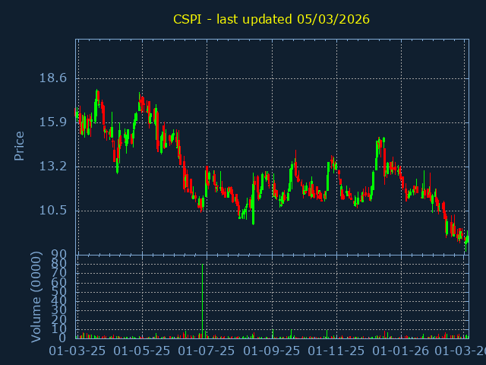Click the CSPI chart title text
This screenshot has width=486, height=365.
(x=271, y=19)
